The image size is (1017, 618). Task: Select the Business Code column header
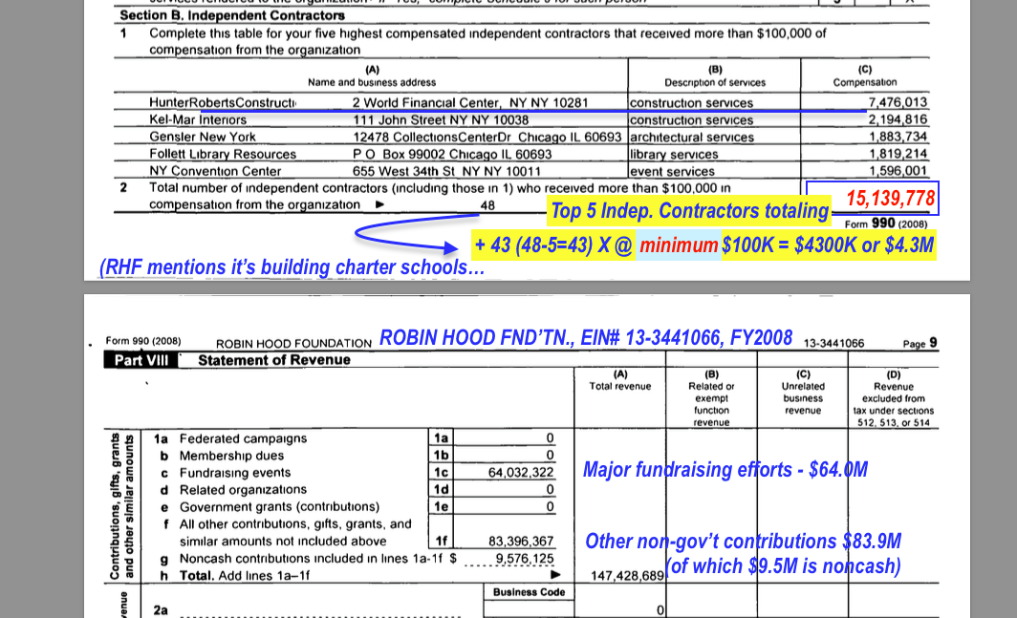click(529, 592)
